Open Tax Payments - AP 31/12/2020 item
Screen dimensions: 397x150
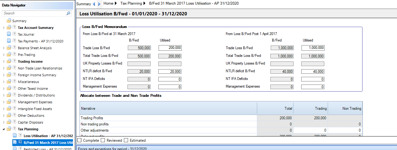[41, 41]
